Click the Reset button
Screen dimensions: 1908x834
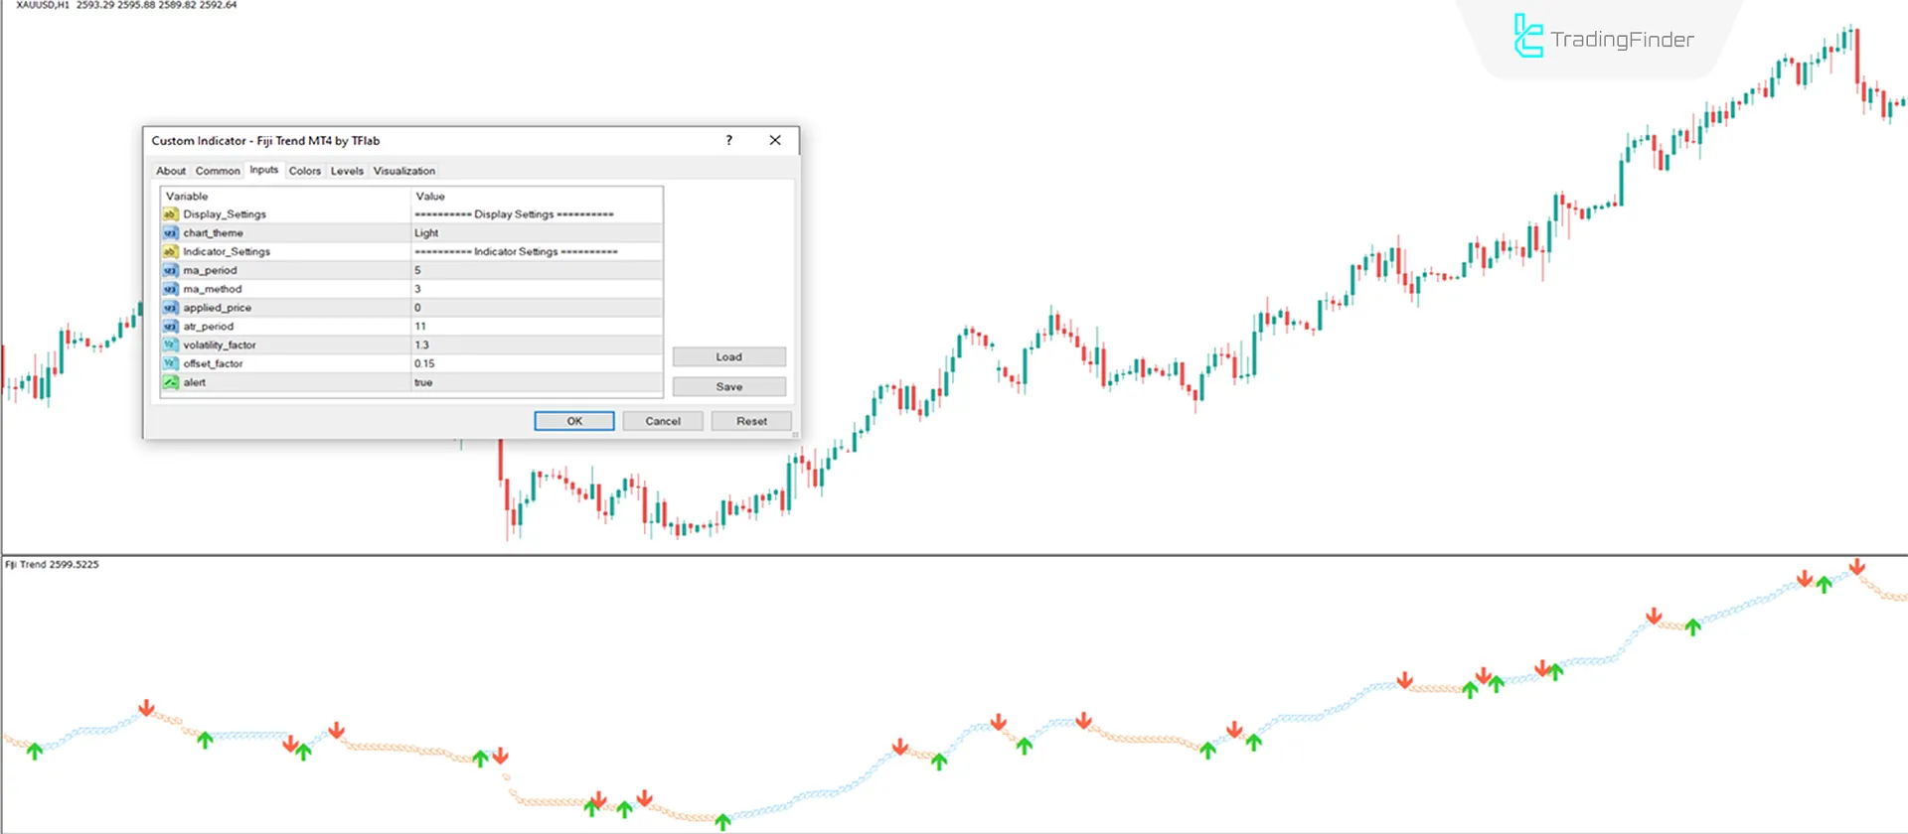(750, 421)
